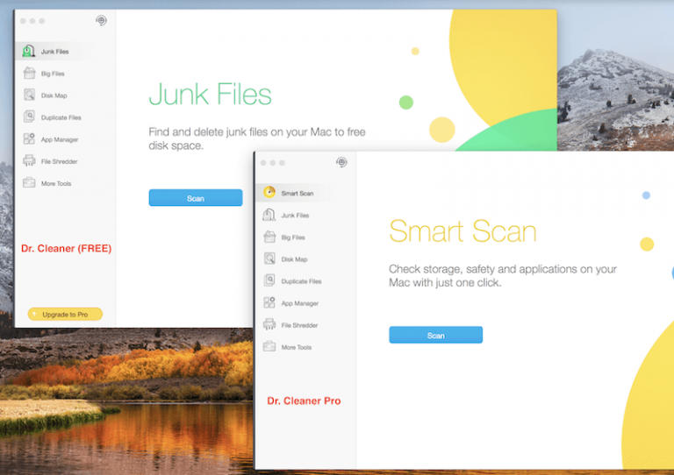Click Duplicate Files icon in Pro window

click(x=269, y=280)
